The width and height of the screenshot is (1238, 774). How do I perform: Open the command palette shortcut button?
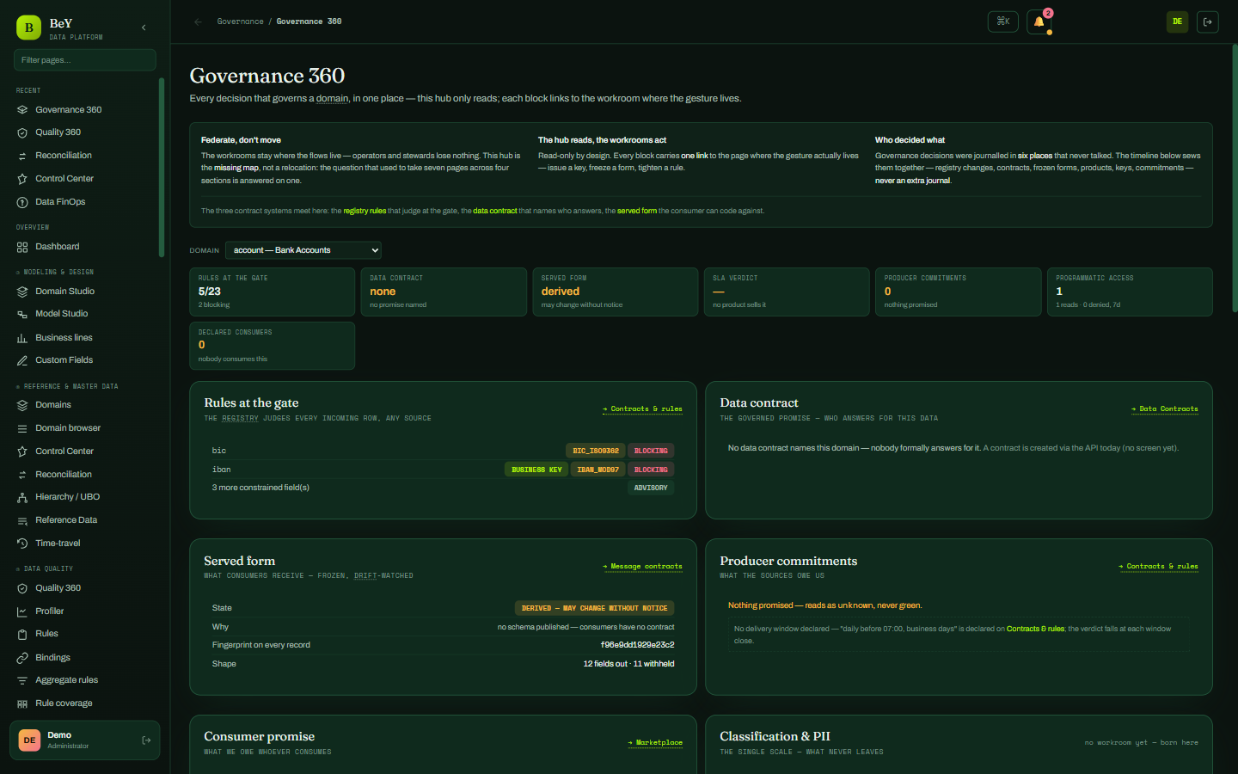coord(1003,21)
